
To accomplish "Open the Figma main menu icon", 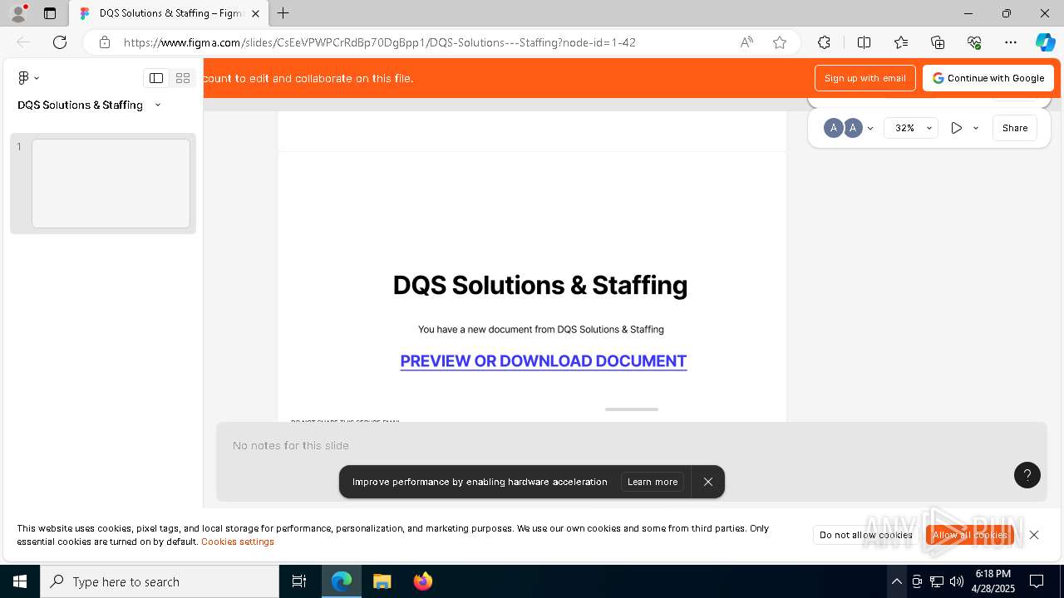I will coord(28,77).
